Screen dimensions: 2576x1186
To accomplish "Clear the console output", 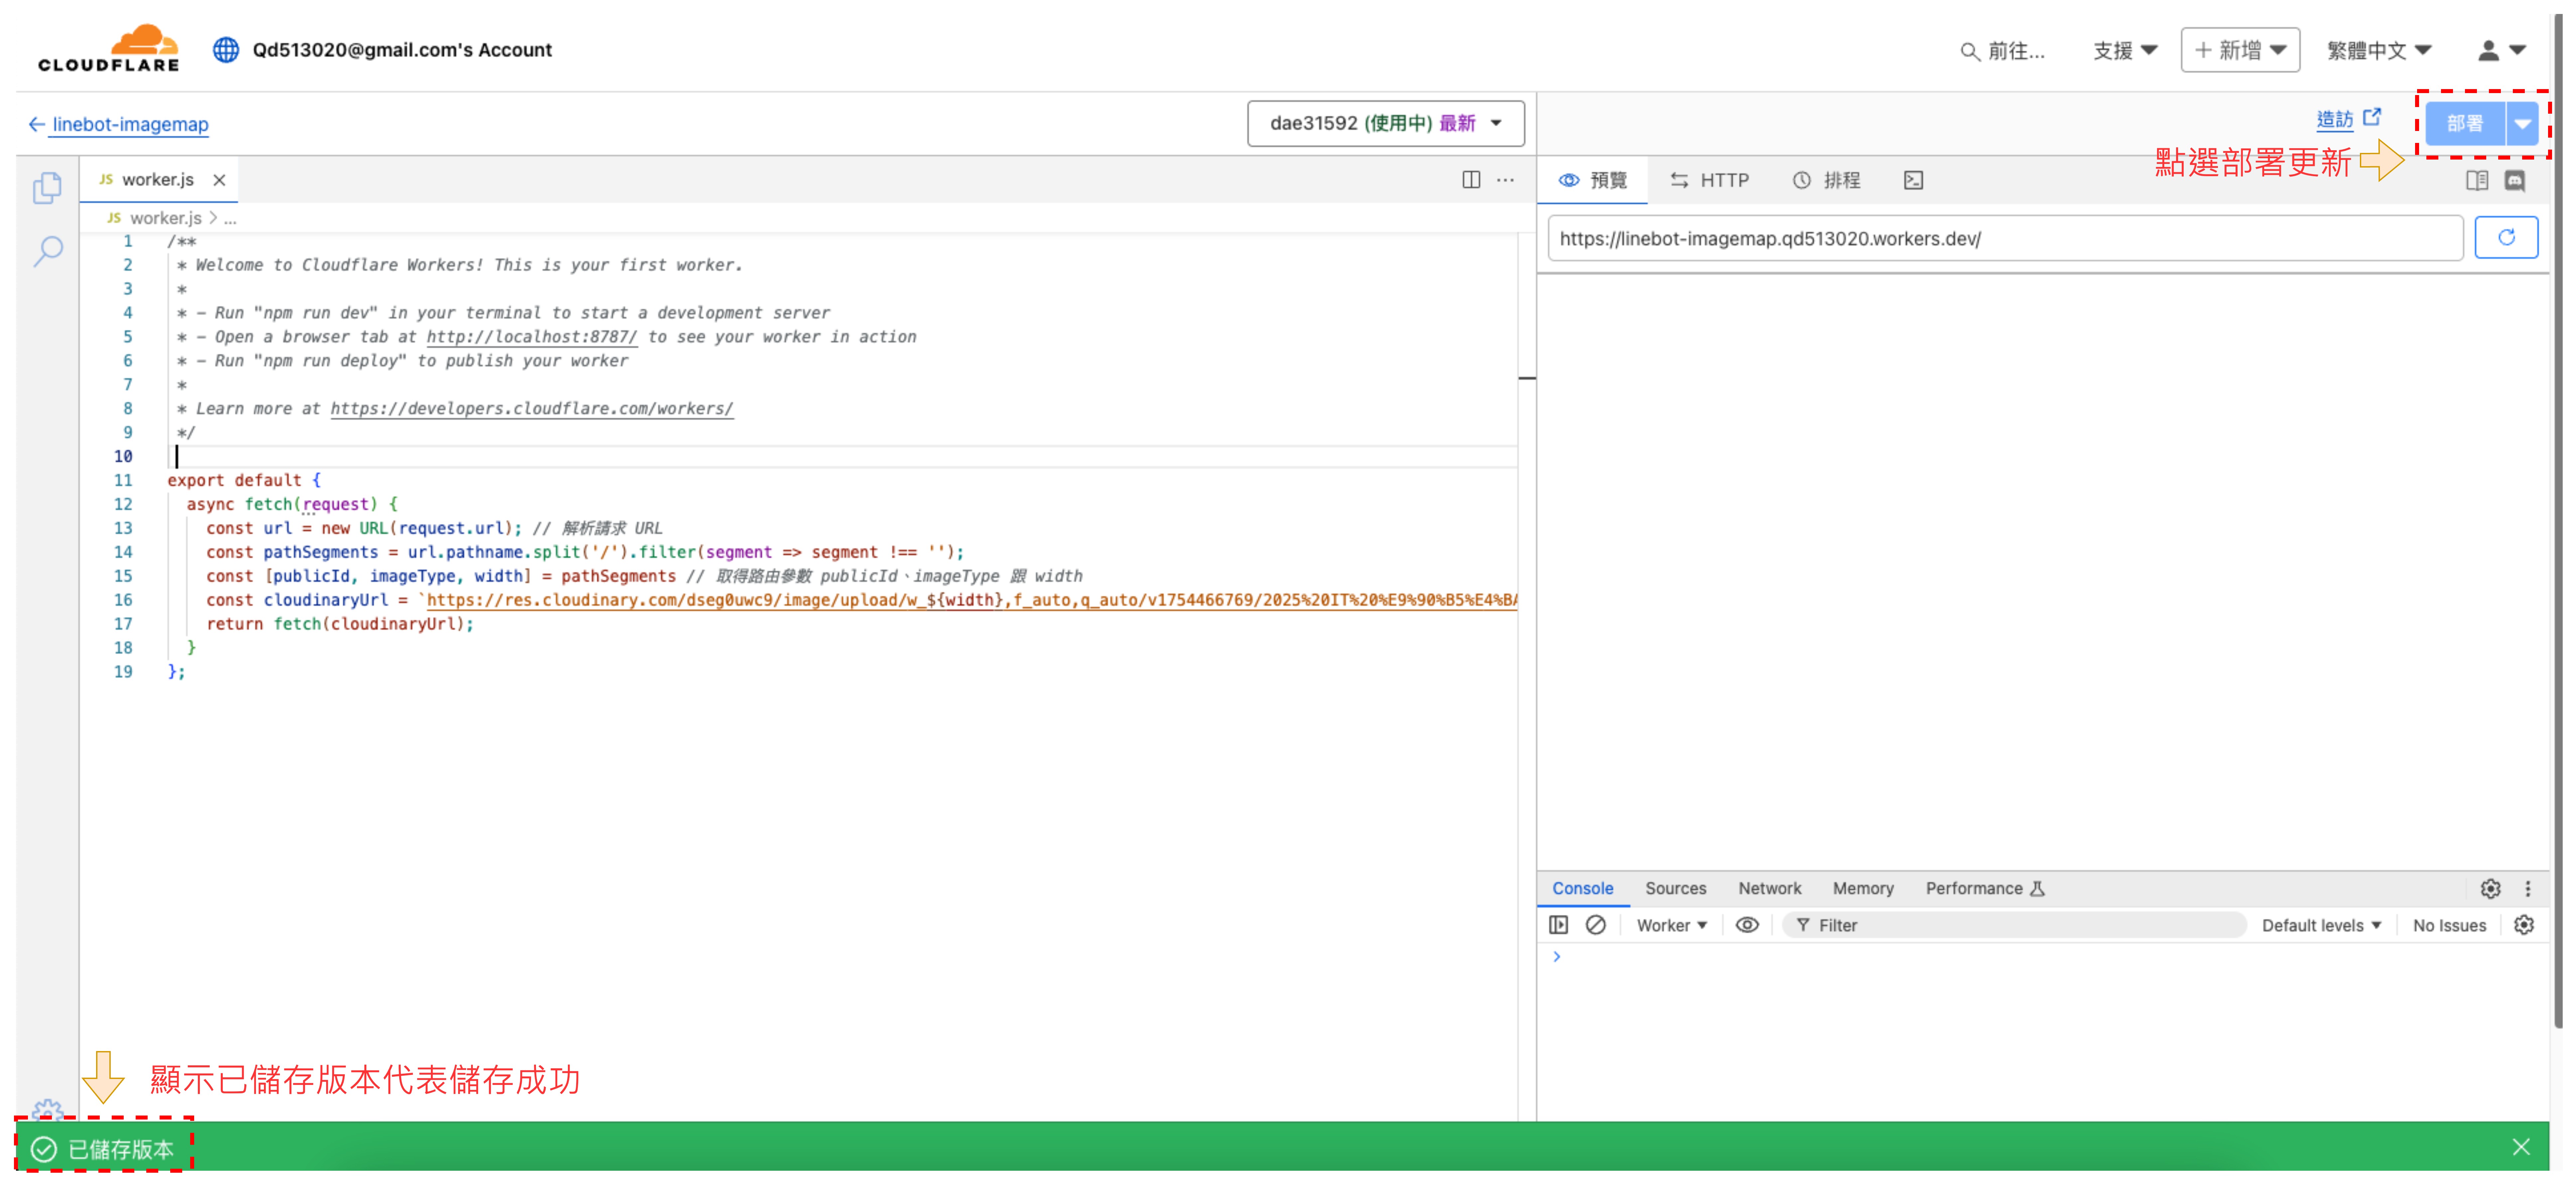I will pos(1595,925).
